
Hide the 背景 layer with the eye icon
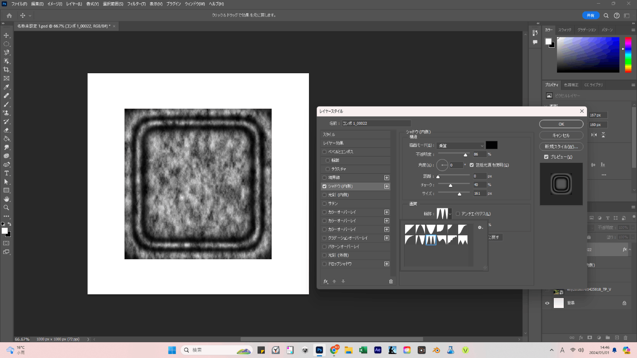(547, 303)
